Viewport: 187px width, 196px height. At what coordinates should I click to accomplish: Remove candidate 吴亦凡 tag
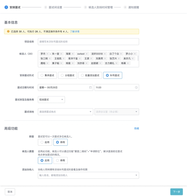132,58
